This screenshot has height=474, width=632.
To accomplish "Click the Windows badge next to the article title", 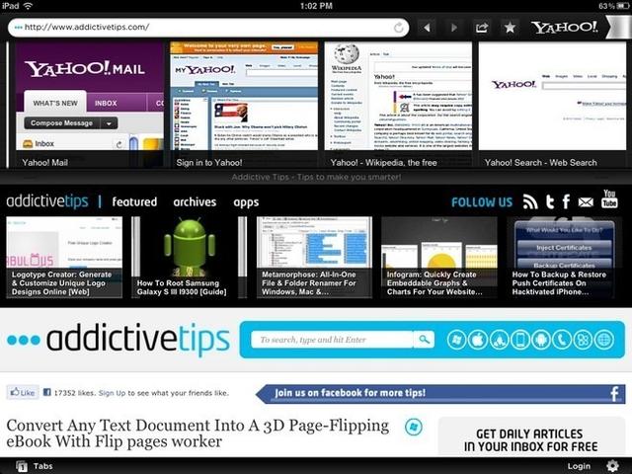I will 413,427.
